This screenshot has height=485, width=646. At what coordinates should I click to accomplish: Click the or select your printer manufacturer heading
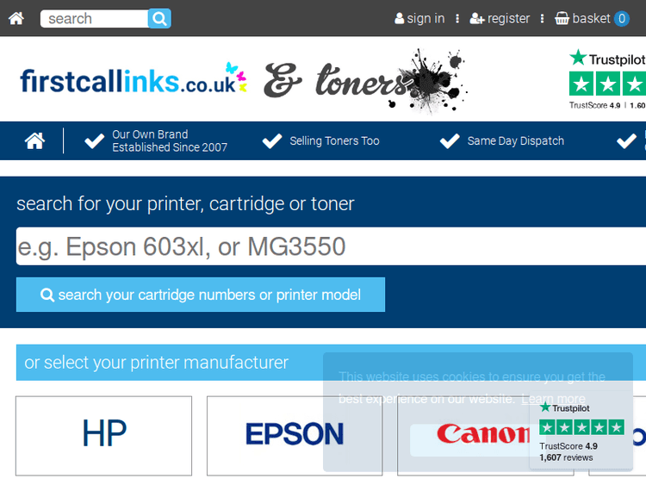click(156, 363)
